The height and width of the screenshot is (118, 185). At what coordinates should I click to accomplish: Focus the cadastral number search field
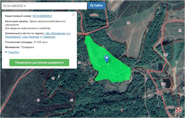coord(44,6)
